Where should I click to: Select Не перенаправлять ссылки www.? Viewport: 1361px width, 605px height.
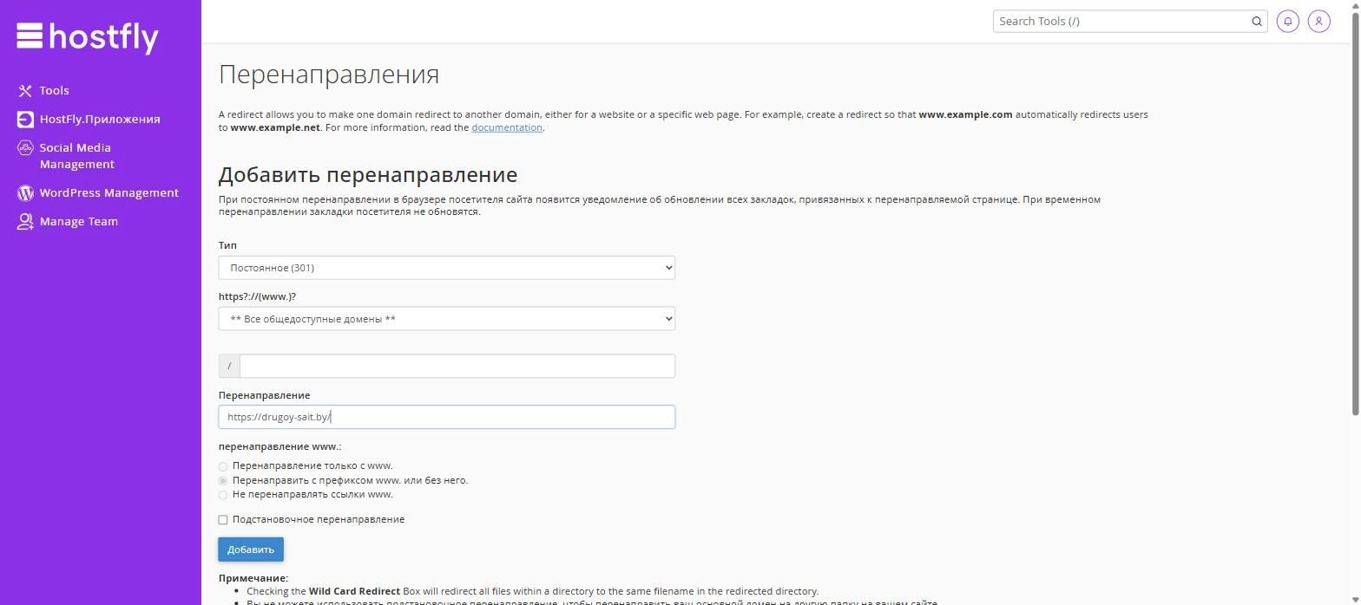[223, 495]
